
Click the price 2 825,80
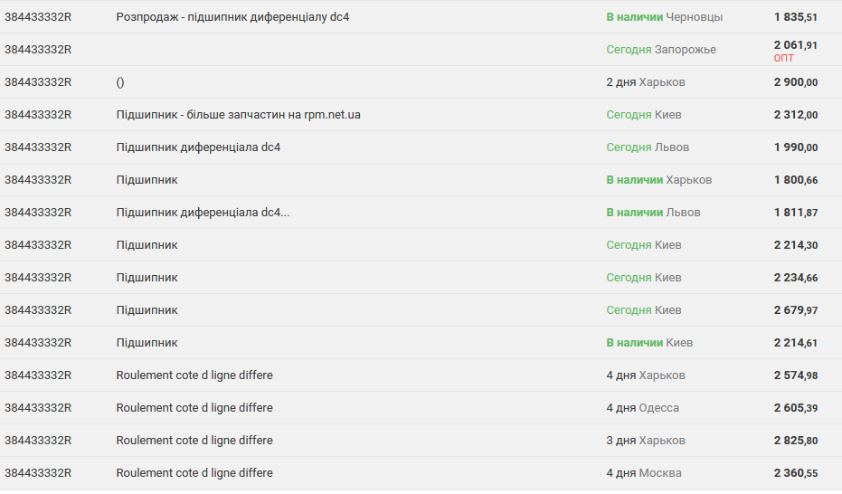(795, 441)
